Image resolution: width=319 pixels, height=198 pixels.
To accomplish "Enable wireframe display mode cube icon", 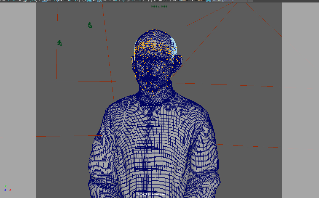I will click(84, 1).
